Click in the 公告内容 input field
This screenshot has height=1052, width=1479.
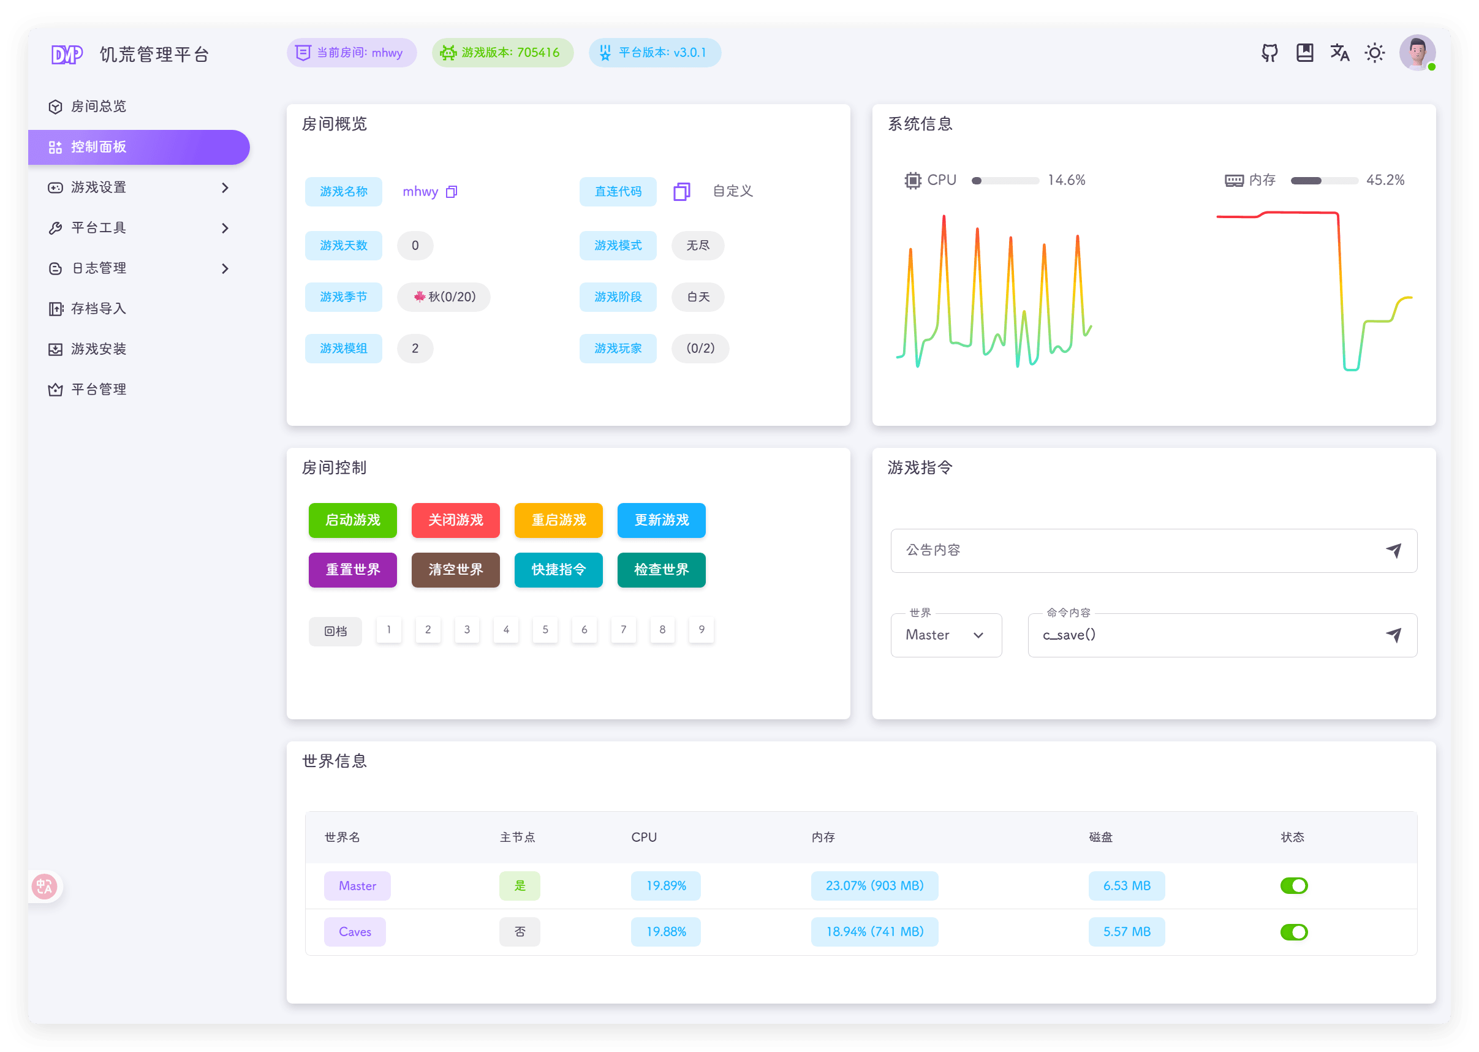click(1133, 551)
